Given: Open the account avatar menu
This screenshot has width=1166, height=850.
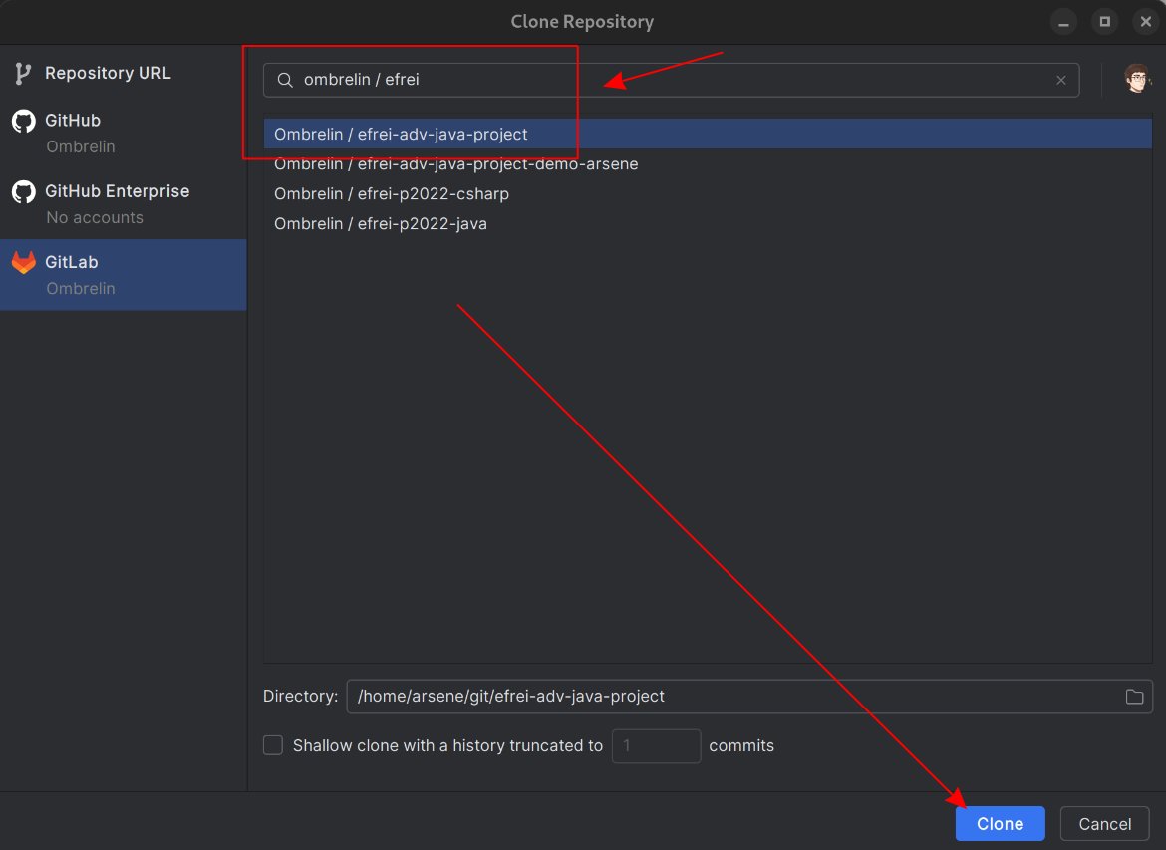Looking at the screenshot, I should (x=1137, y=78).
